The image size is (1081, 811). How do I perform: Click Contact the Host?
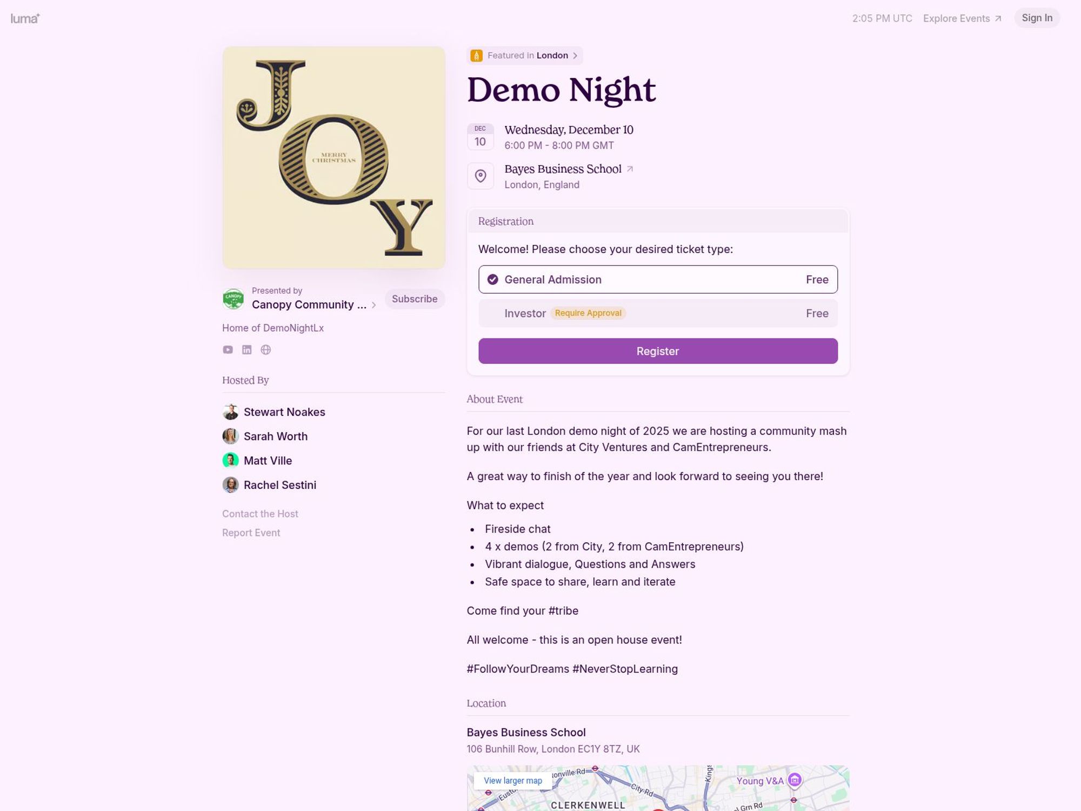(x=260, y=514)
